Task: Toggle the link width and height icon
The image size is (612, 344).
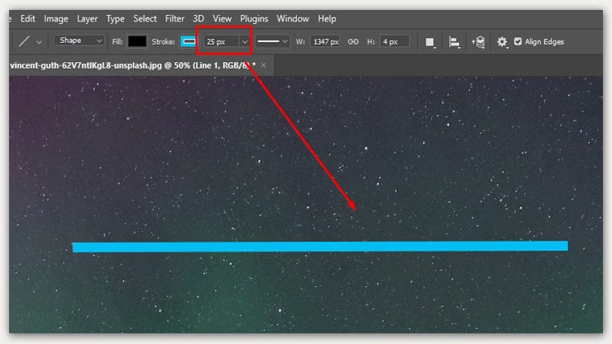Action: point(353,41)
